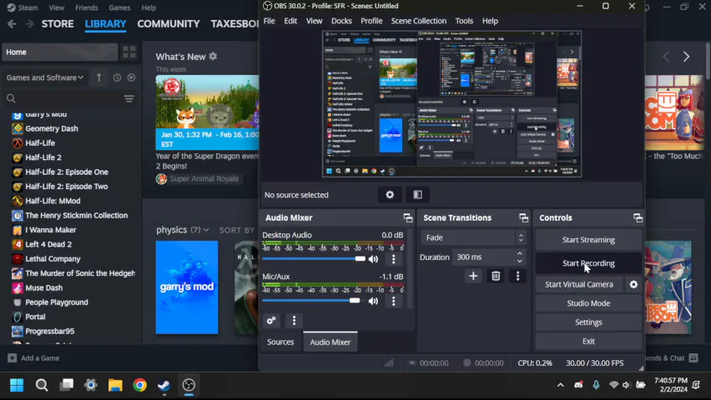Click the Steam library search field

tap(64, 98)
